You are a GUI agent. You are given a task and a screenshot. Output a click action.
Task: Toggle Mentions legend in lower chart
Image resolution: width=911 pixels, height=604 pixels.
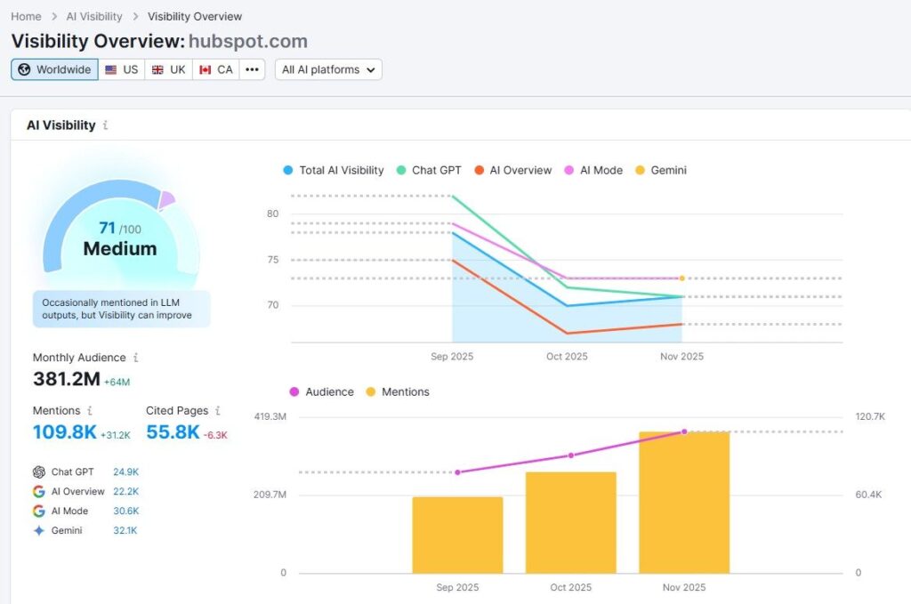(398, 392)
